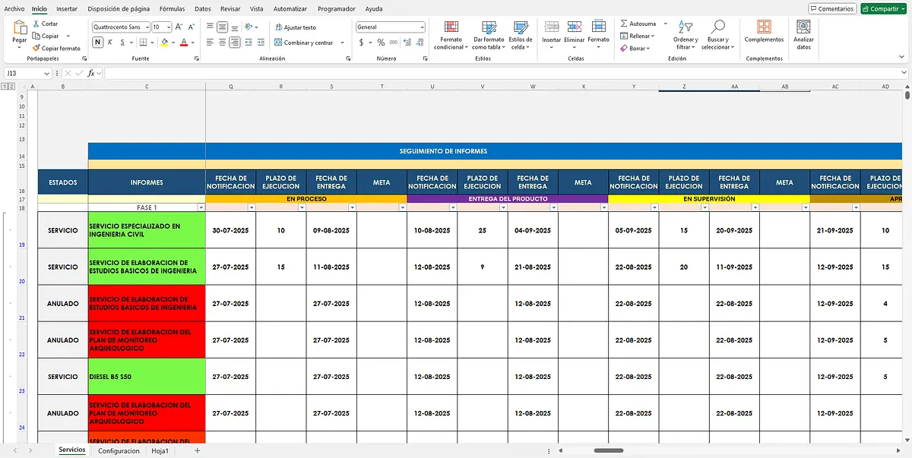The height and width of the screenshot is (458, 912).
Task: Open Complementos add-ins
Action: pos(764,31)
